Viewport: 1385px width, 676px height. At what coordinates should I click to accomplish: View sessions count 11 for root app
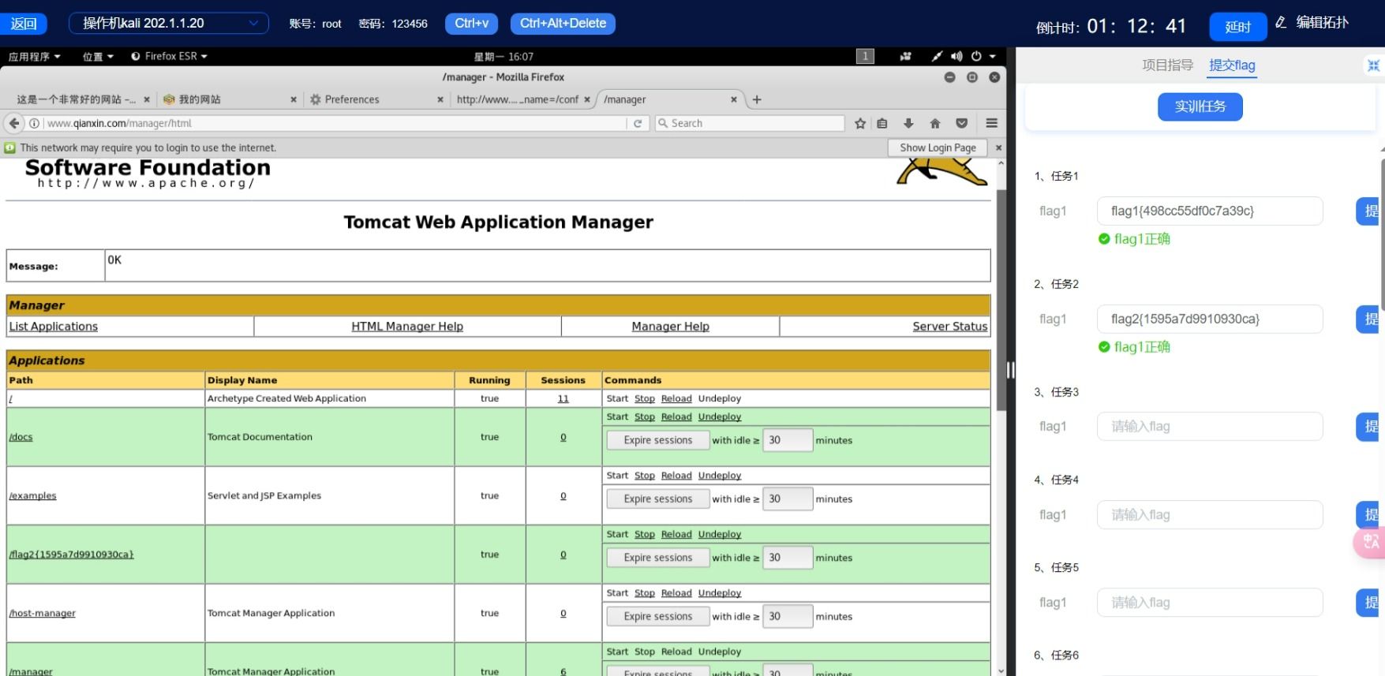pos(563,399)
